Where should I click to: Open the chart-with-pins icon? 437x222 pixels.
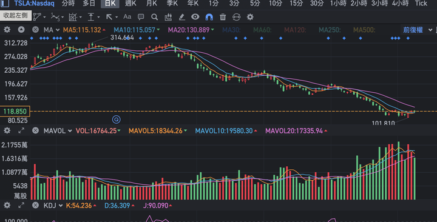coord(168,17)
